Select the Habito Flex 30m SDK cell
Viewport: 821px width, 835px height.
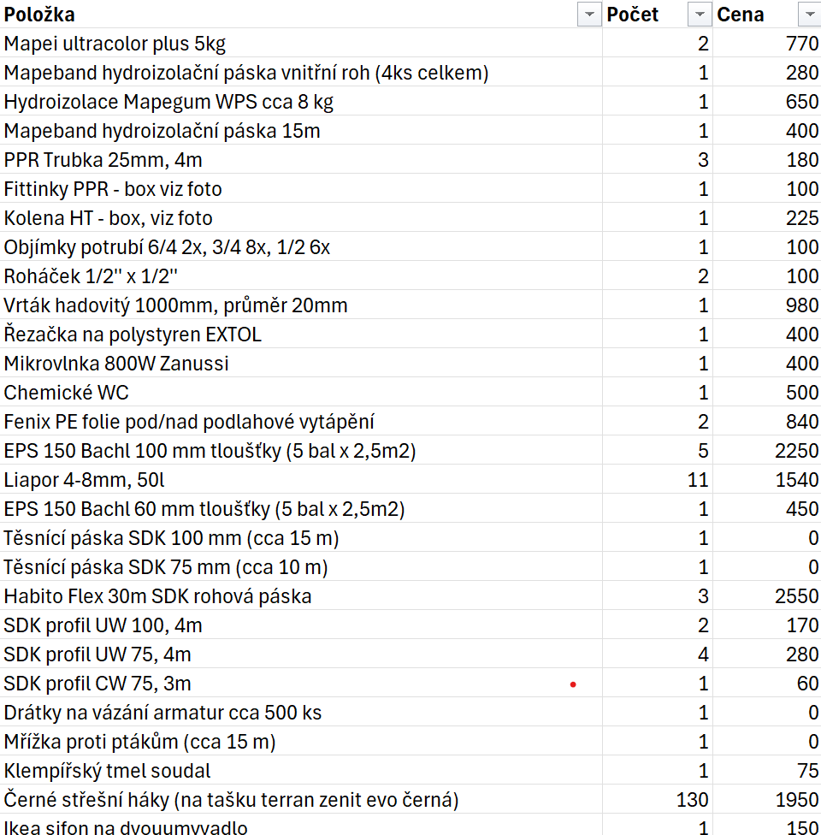coord(301,596)
